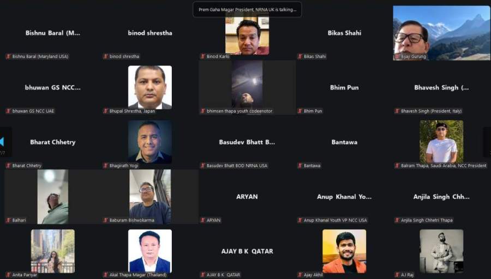Screen dimensions: 491x279
Task: Click muted mic icon beside Bharat Chhetry label
Action: click(x=8, y=166)
